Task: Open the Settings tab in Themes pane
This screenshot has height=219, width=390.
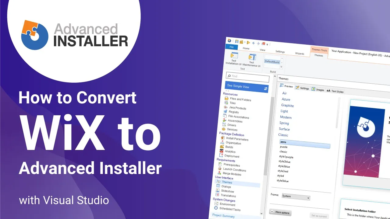Action: tap(303, 88)
